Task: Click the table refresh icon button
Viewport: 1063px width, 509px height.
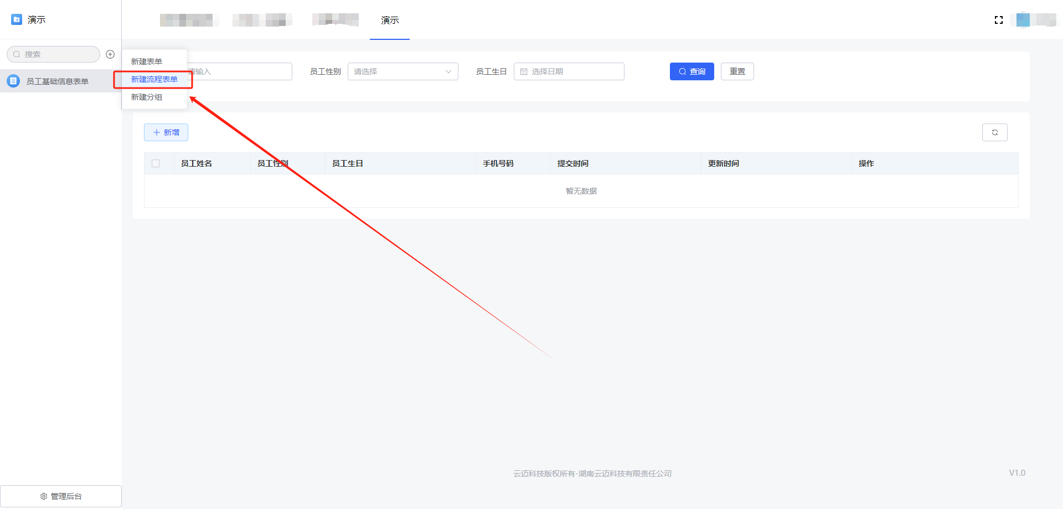Action: [x=994, y=132]
